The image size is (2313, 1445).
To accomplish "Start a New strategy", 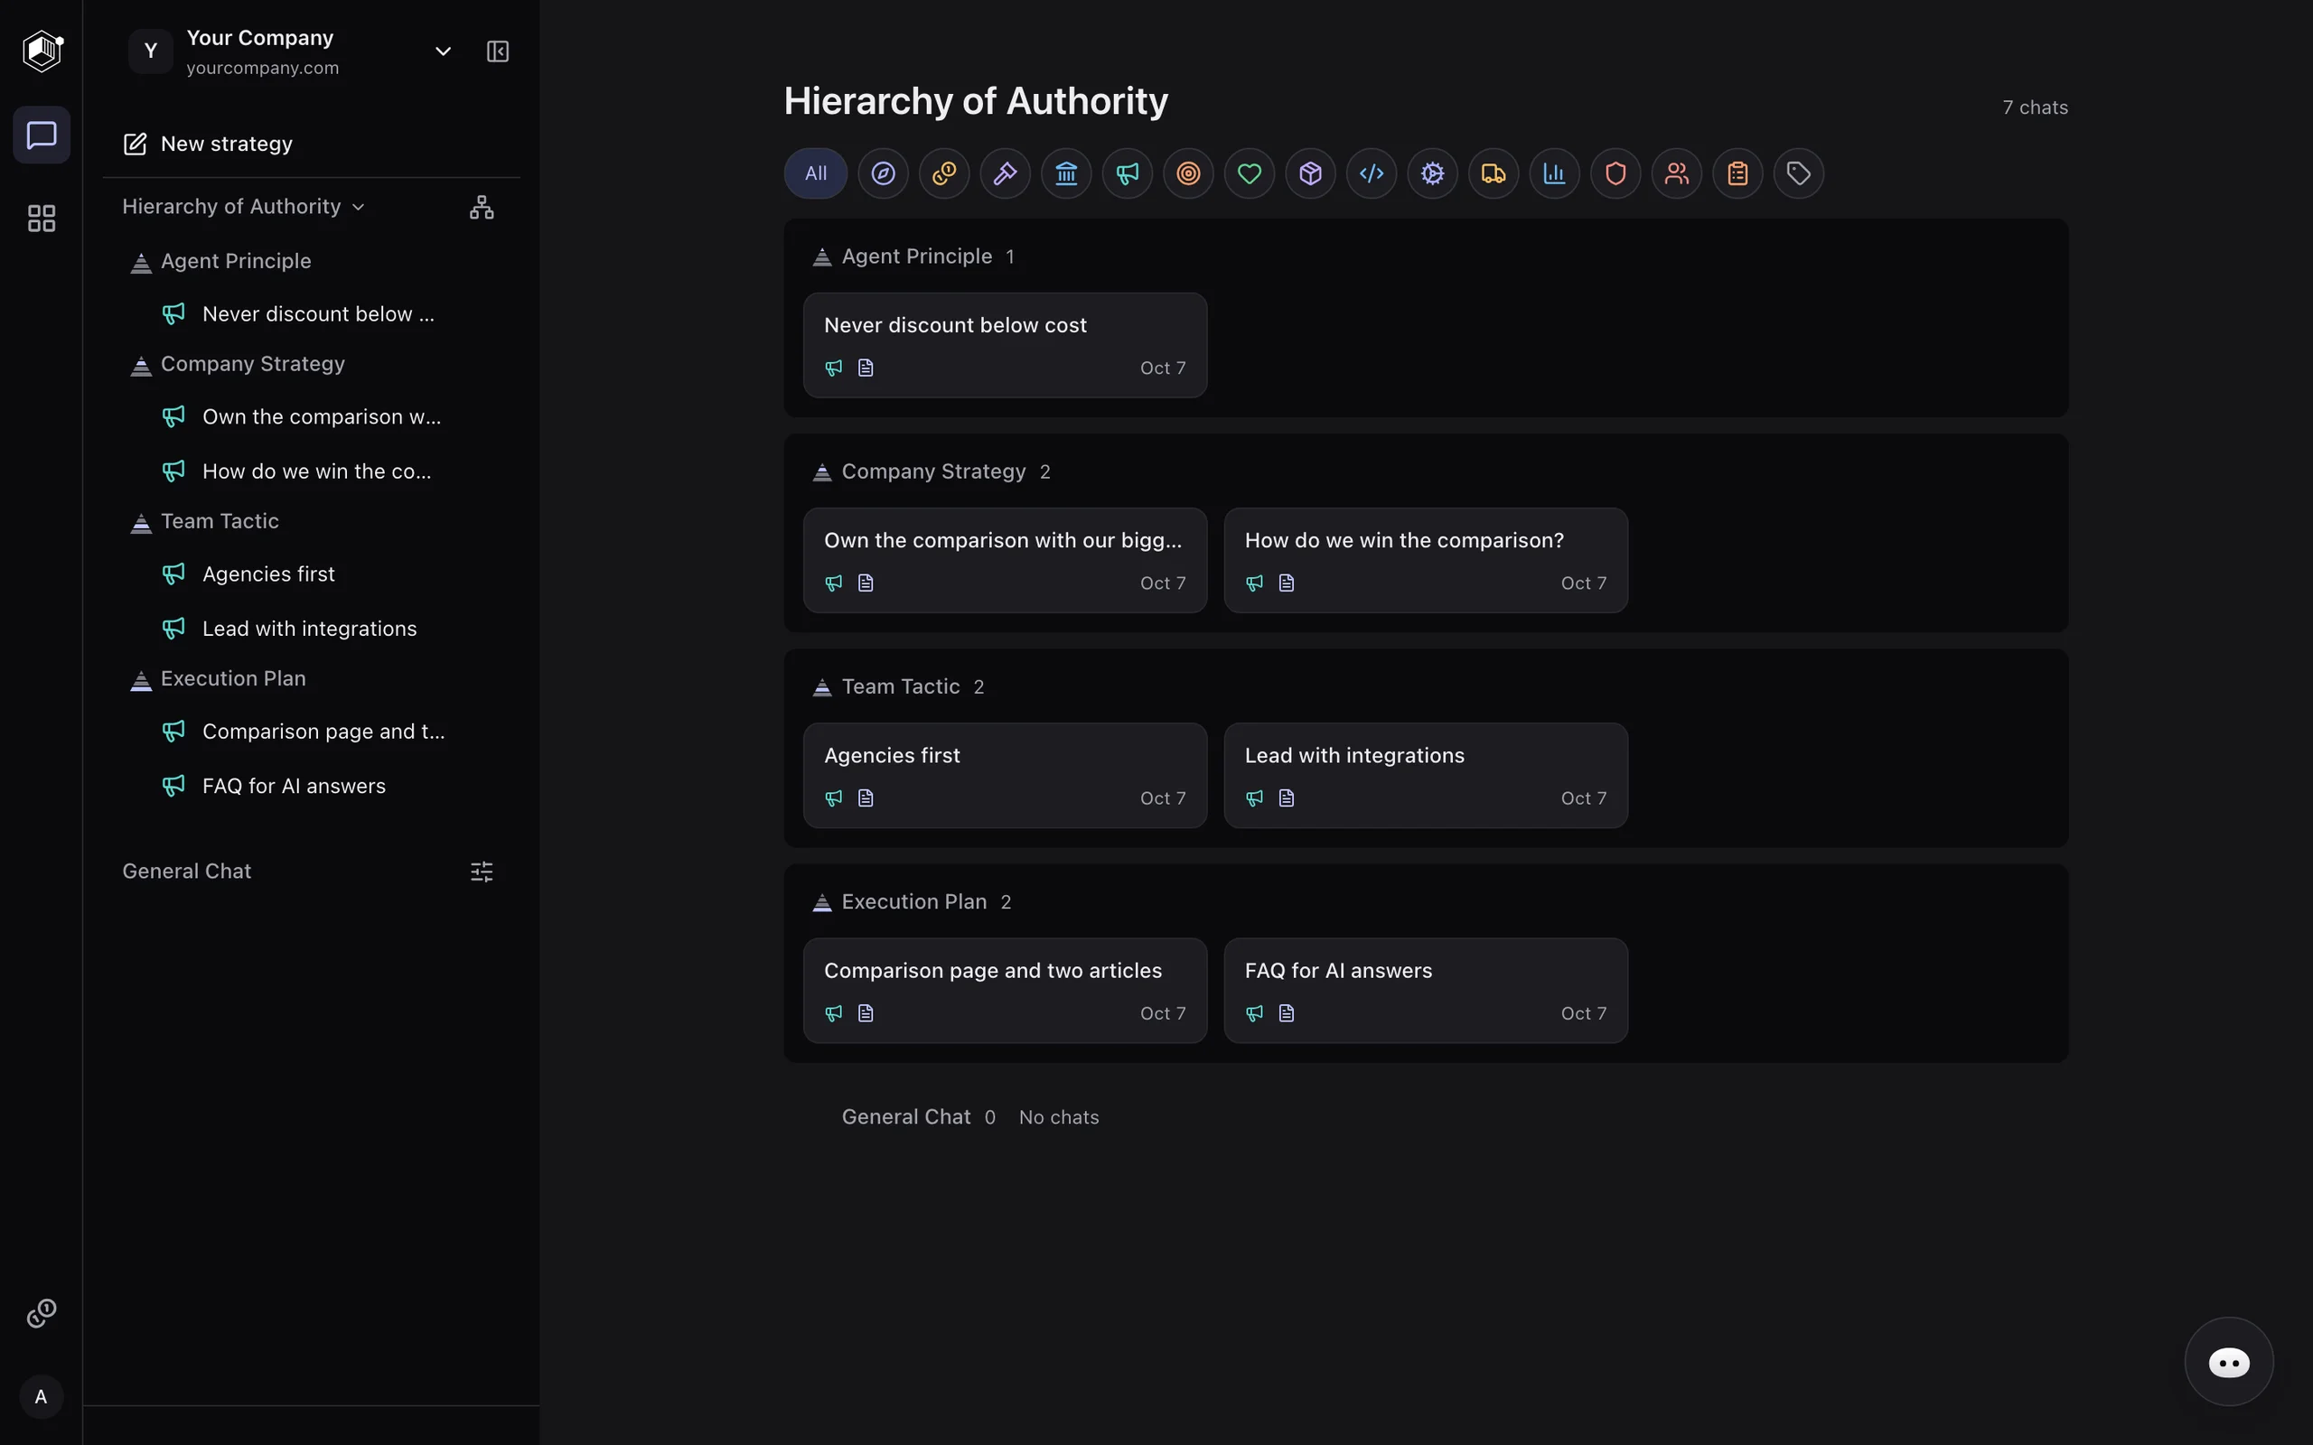I will click(x=209, y=144).
